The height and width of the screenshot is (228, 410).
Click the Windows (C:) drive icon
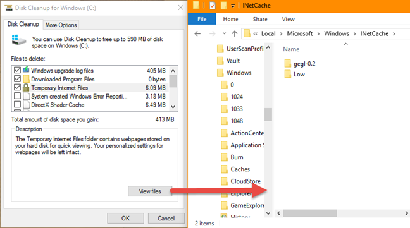coord(19,40)
